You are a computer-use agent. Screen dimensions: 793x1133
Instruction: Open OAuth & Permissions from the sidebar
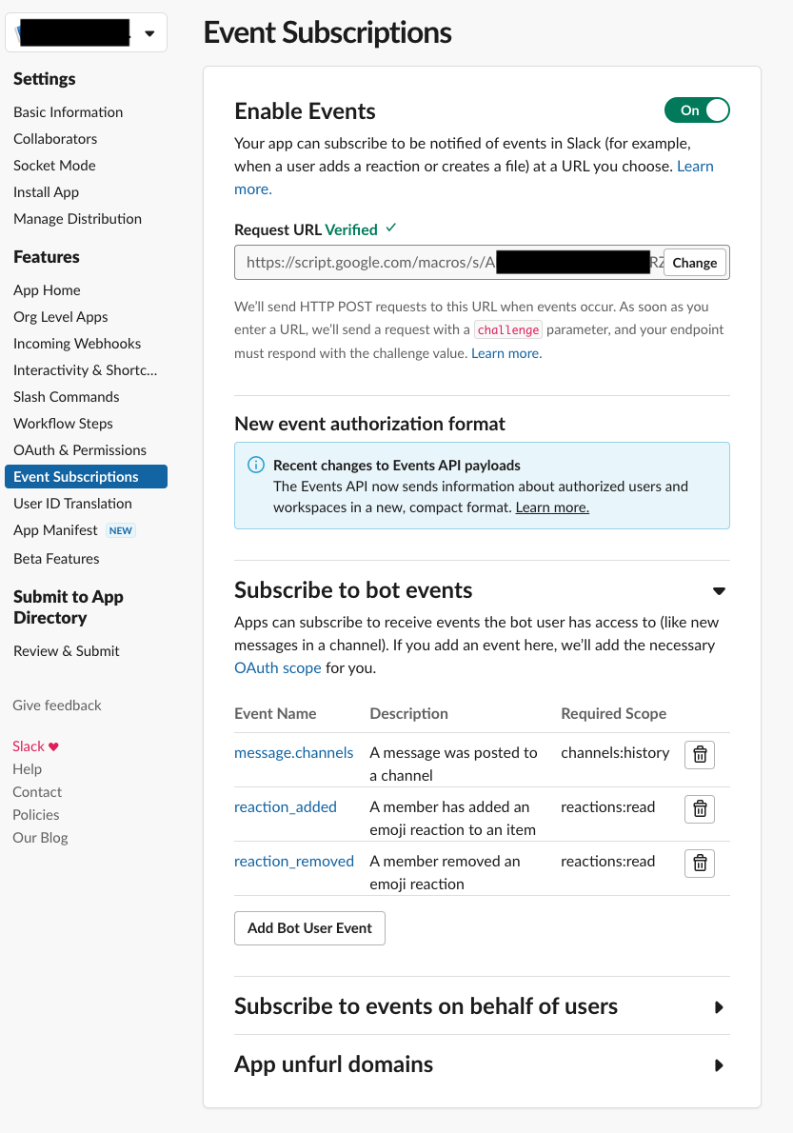click(x=80, y=449)
